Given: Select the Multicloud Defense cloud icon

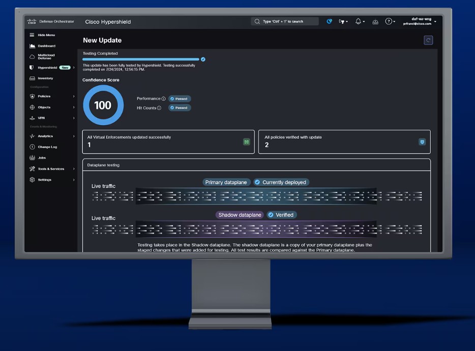Looking at the screenshot, I should tap(32, 56).
